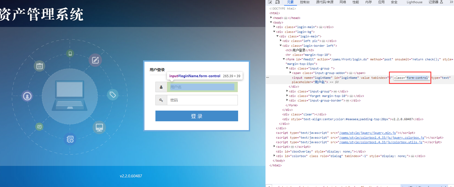Open the colorbox.utils.js script link
The image size is (454, 187).
[381, 142]
